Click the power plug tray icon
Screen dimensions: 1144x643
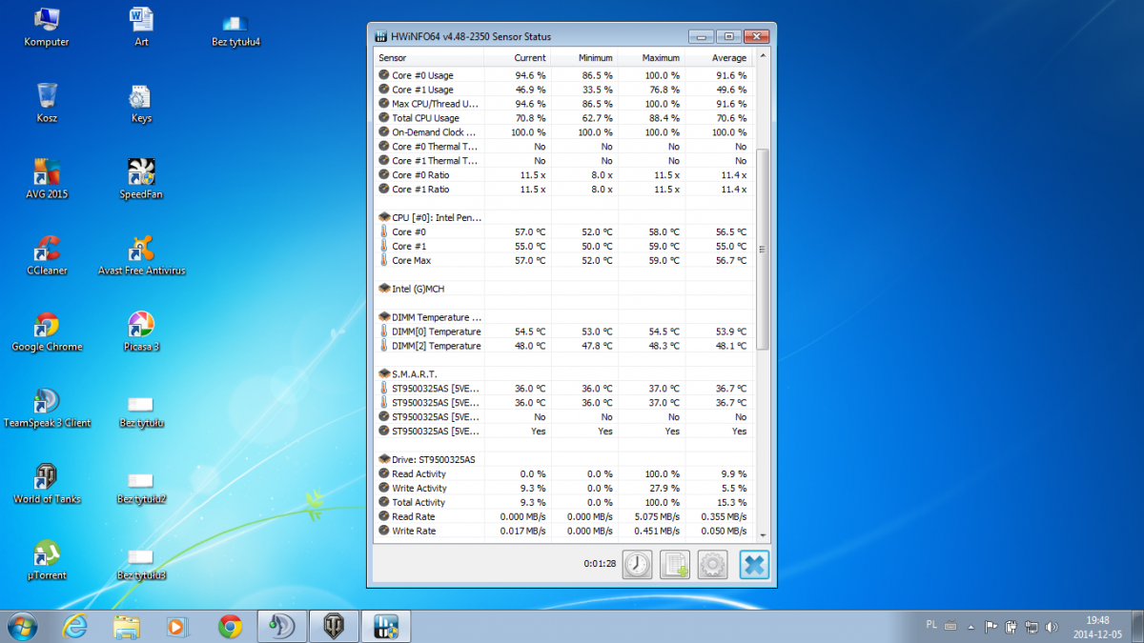1011,627
